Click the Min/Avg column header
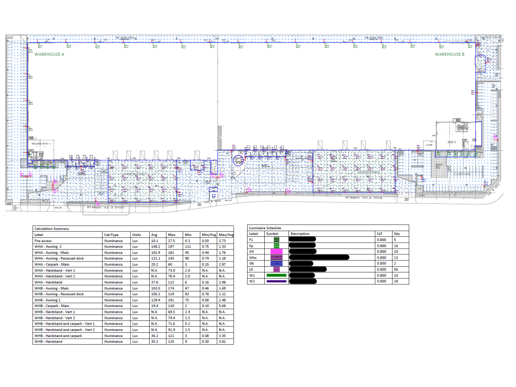 pyautogui.click(x=209, y=235)
